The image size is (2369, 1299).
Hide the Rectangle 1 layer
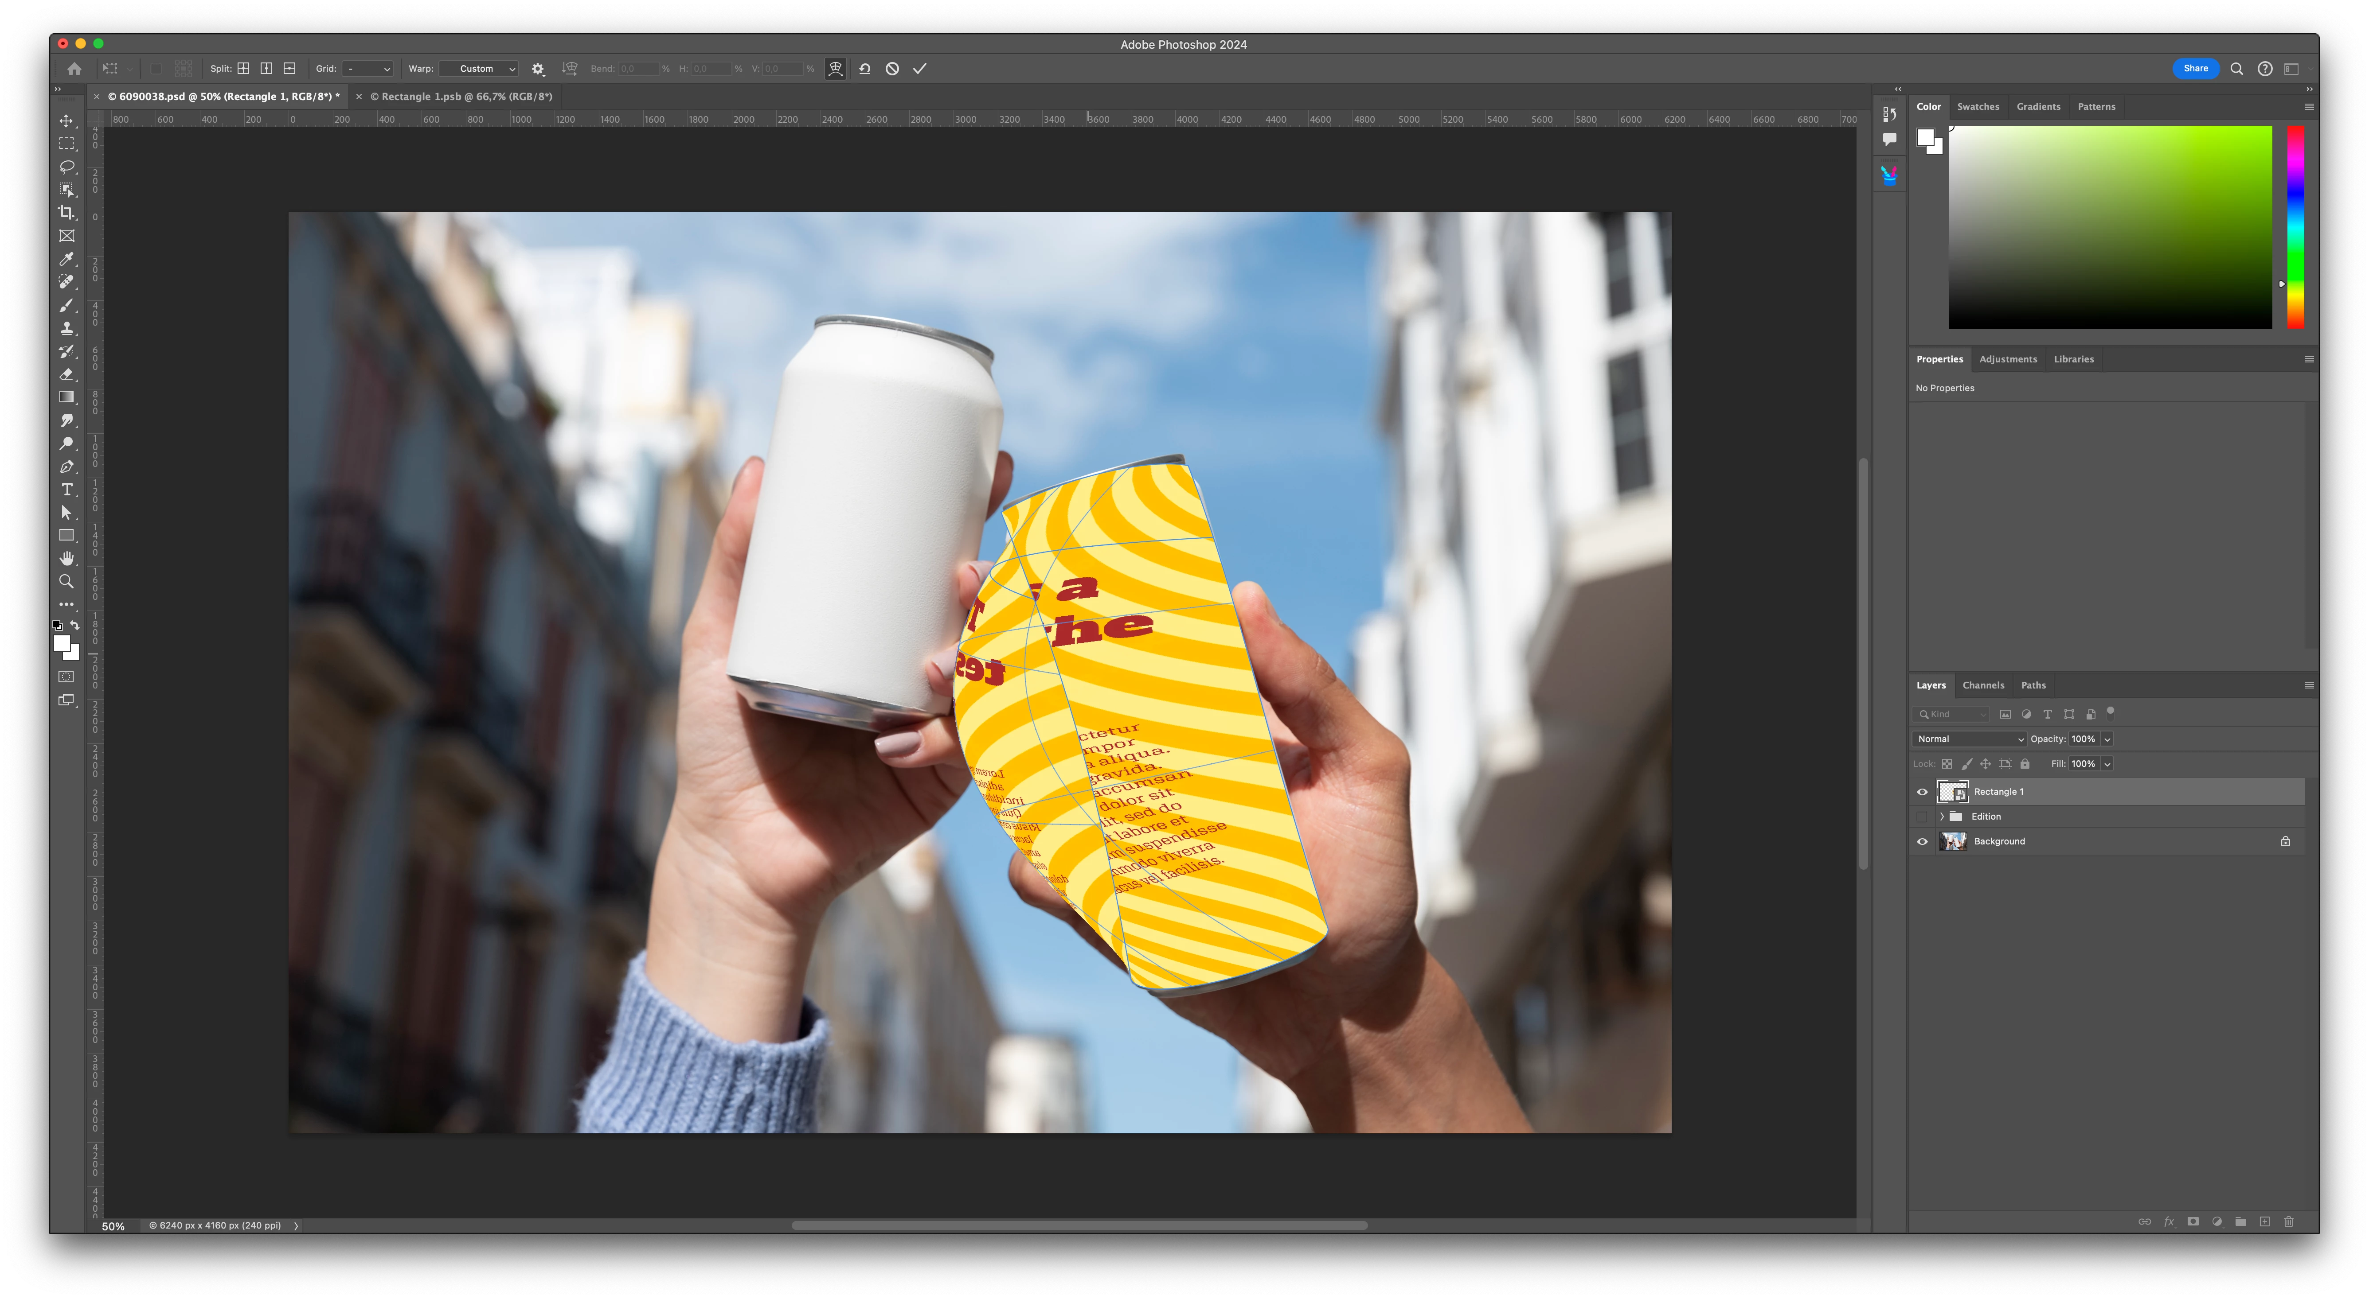click(1922, 792)
